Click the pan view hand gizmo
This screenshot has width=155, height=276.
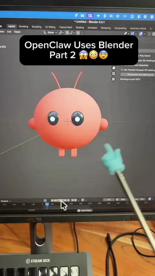pyautogui.click(x=114, y=68)
